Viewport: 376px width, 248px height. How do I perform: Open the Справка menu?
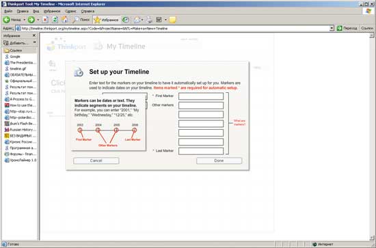[88, 11]
